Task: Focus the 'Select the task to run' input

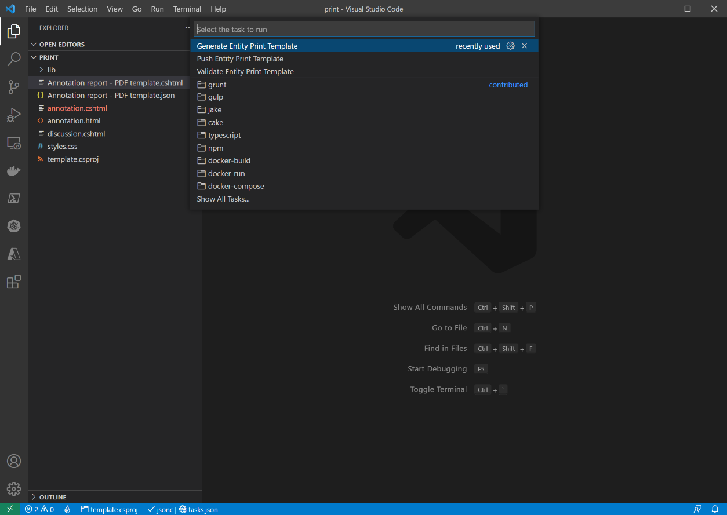Action: tap(364, 29)
